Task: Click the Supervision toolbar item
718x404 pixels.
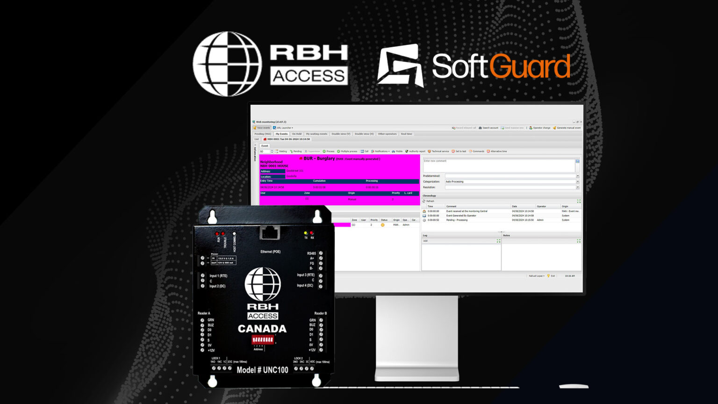Action: (312, 151)
